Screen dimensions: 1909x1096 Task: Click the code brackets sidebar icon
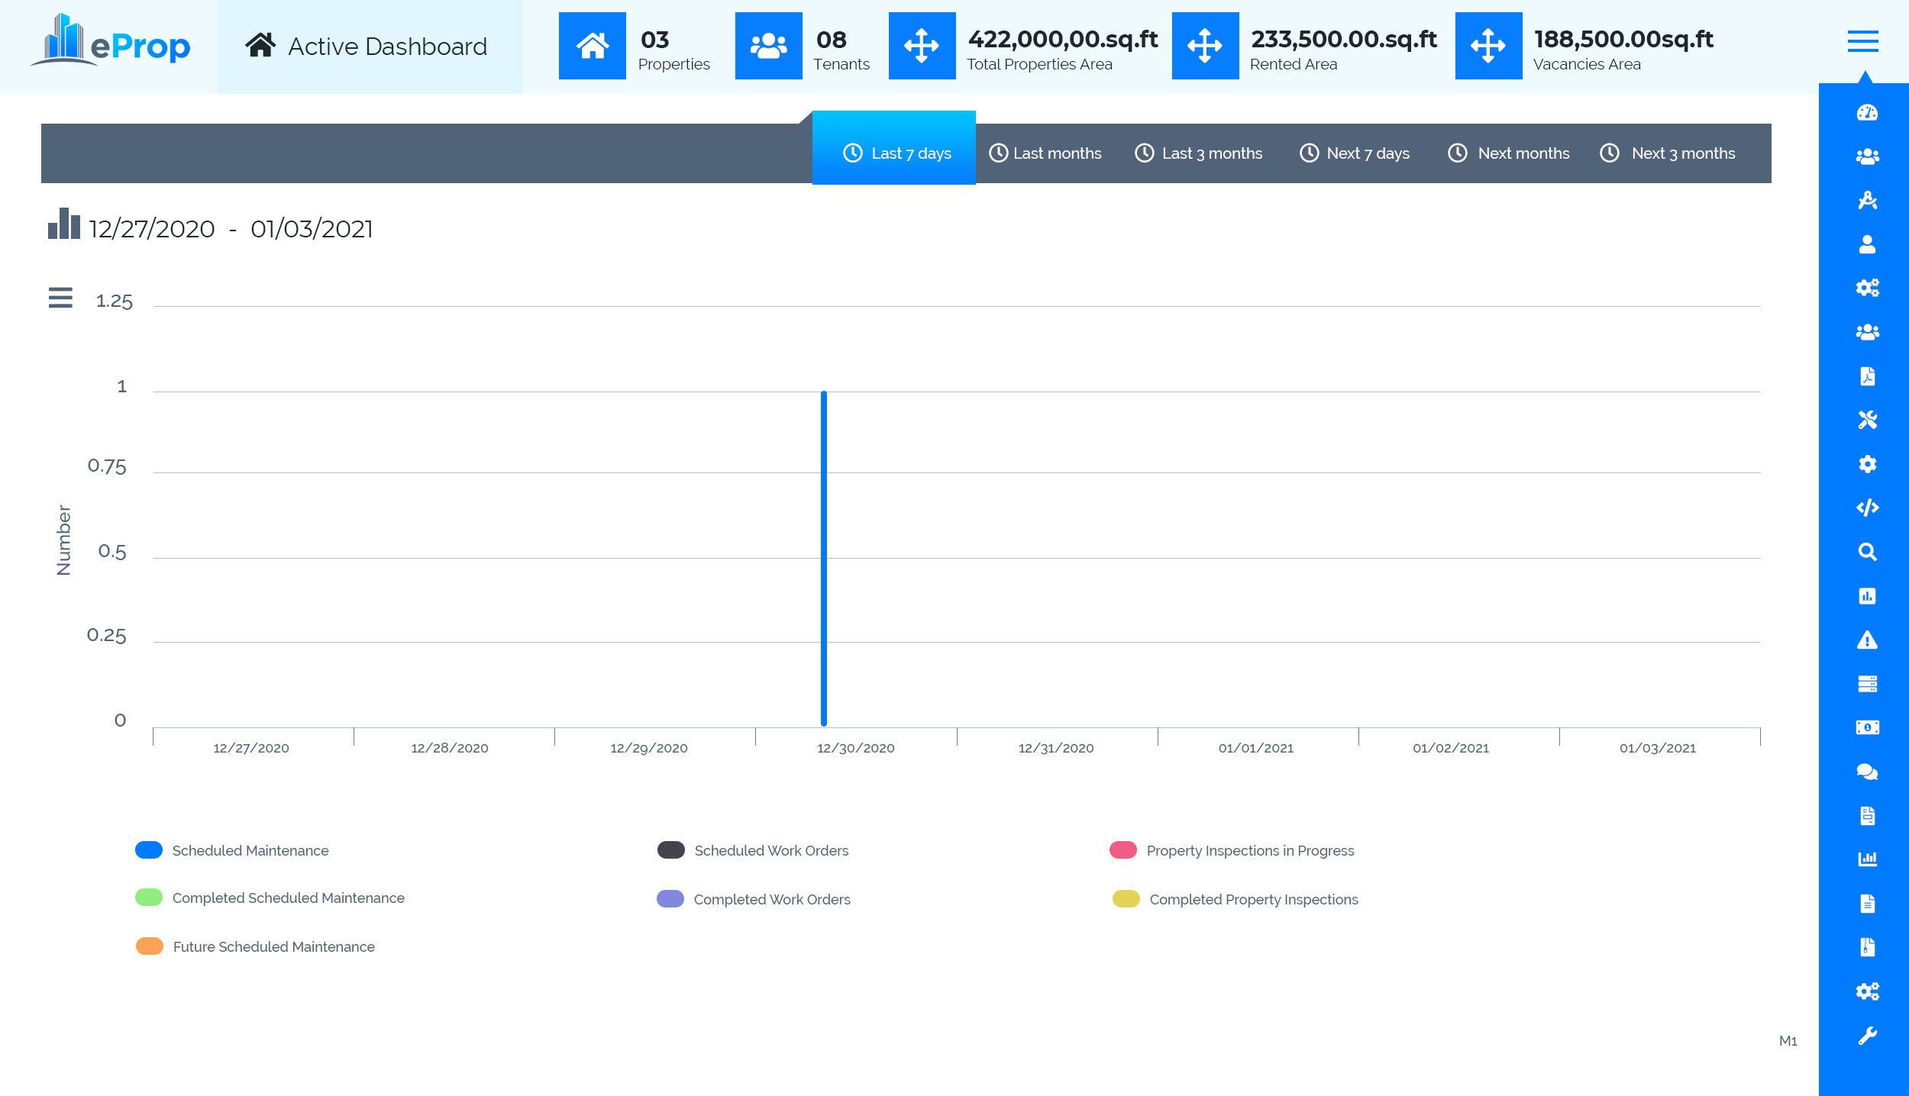pyautogui.click(x=1867, y=508)
